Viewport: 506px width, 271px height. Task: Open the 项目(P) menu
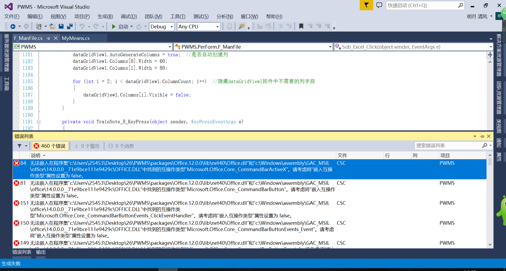tap(82, 17)
